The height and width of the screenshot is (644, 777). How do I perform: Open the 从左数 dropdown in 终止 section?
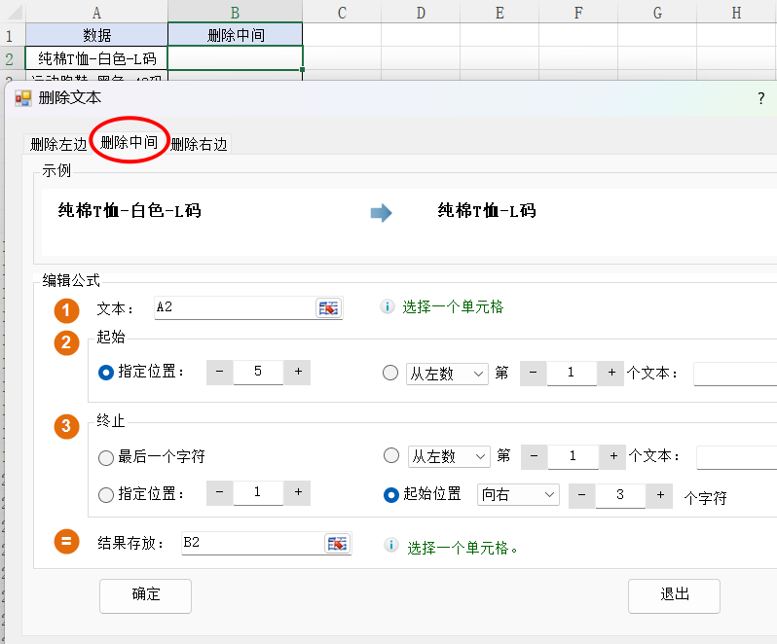[x=449, y=456]
